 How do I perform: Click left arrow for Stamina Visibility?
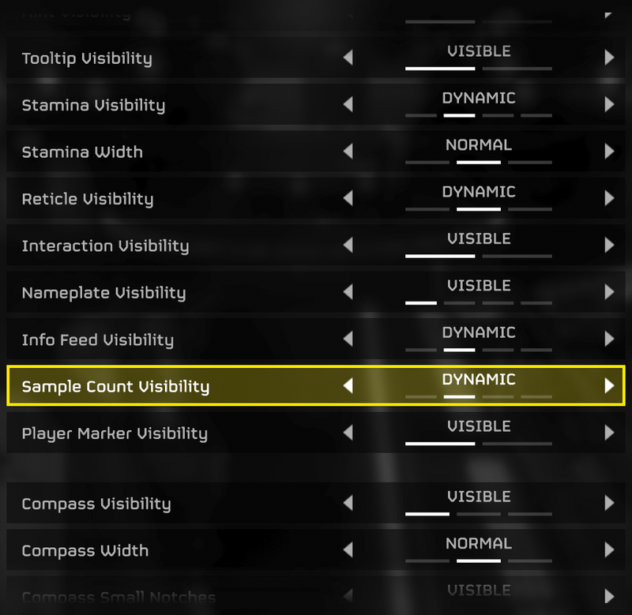coord(348,104)
